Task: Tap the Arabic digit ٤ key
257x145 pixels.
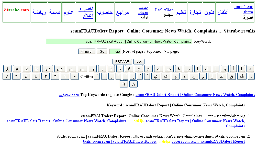Action: 36,76
